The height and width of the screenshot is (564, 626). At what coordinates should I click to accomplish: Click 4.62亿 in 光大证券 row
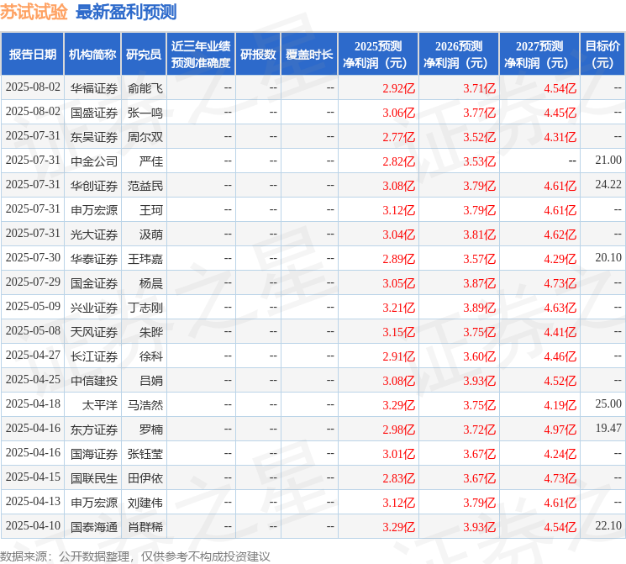click(560, 235)
